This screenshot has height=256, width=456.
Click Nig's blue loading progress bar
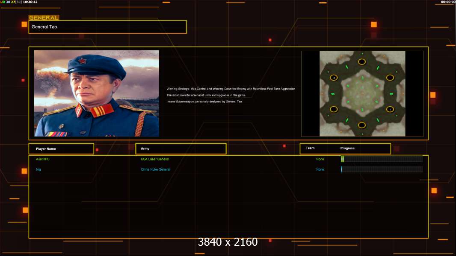[x=382, y=169]
